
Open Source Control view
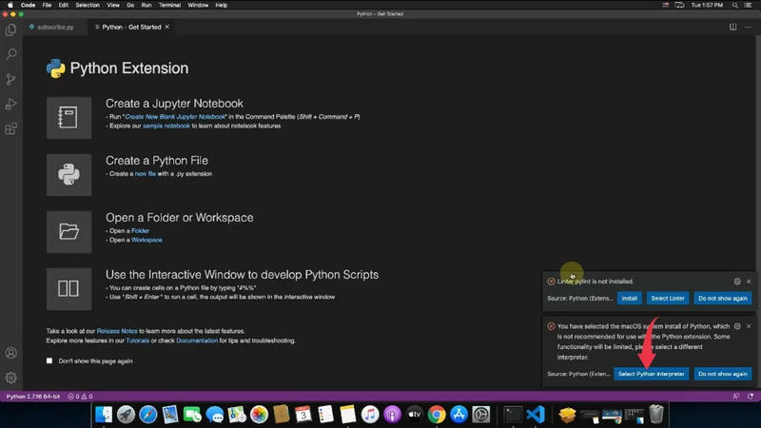[11, 80]
